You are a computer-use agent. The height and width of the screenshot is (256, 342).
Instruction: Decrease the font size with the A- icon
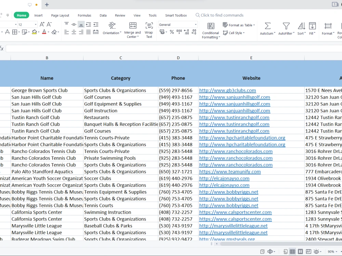(49, 24)
